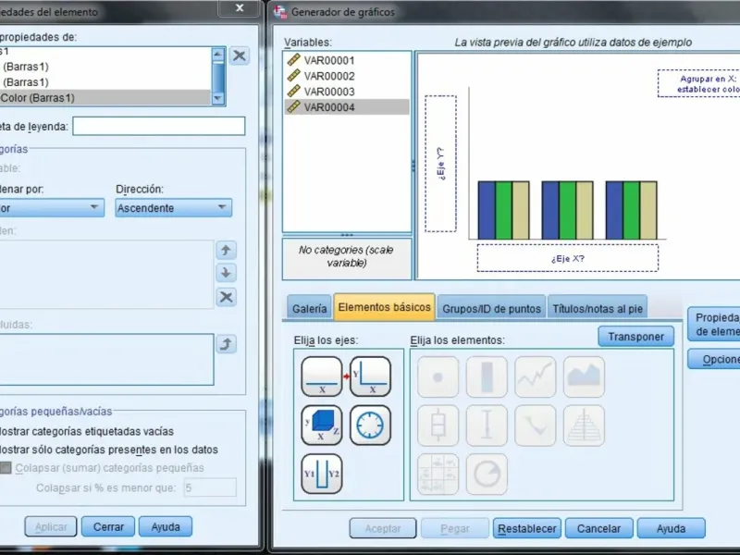Screen dimensions: 740x555
Task: Close the element properties dialog window
Action: tap(240, 8)
